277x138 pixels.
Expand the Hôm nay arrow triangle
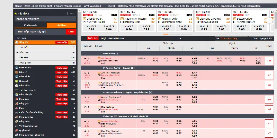point(17,52)
